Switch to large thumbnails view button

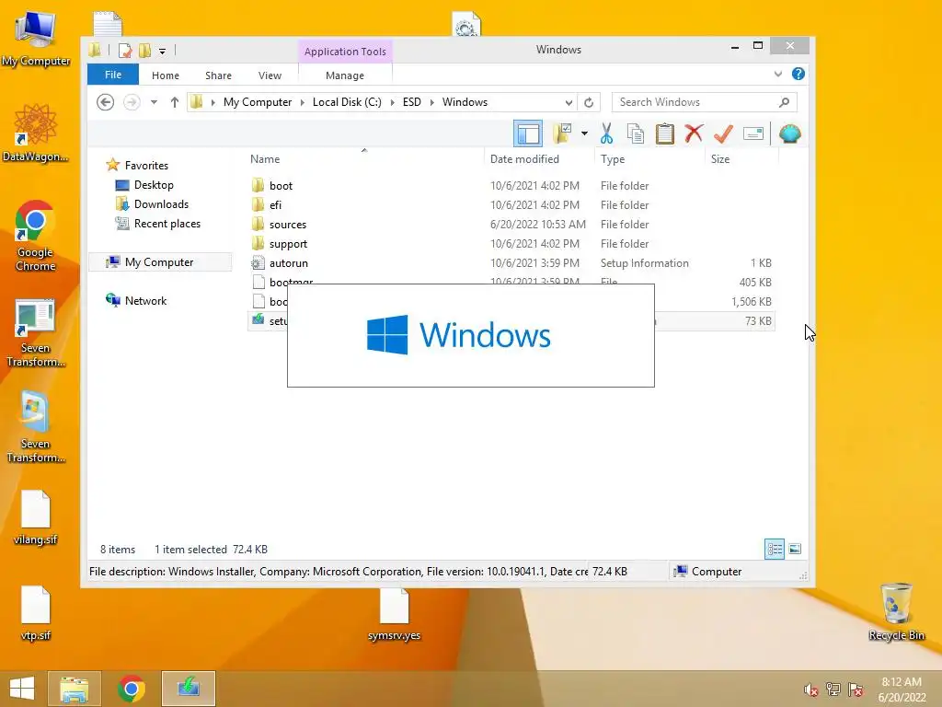[795, 549]
